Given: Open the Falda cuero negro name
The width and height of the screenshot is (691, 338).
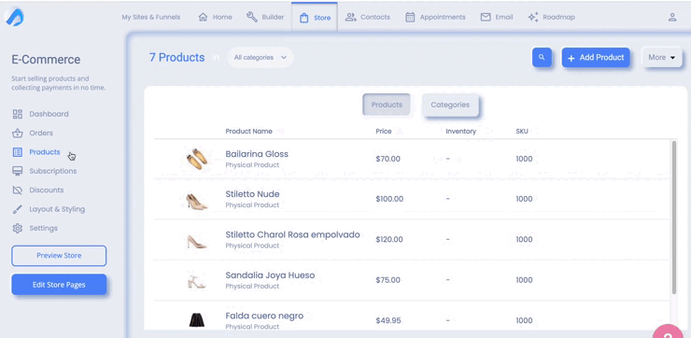Looking at the screenshot, I should [264, 316].
